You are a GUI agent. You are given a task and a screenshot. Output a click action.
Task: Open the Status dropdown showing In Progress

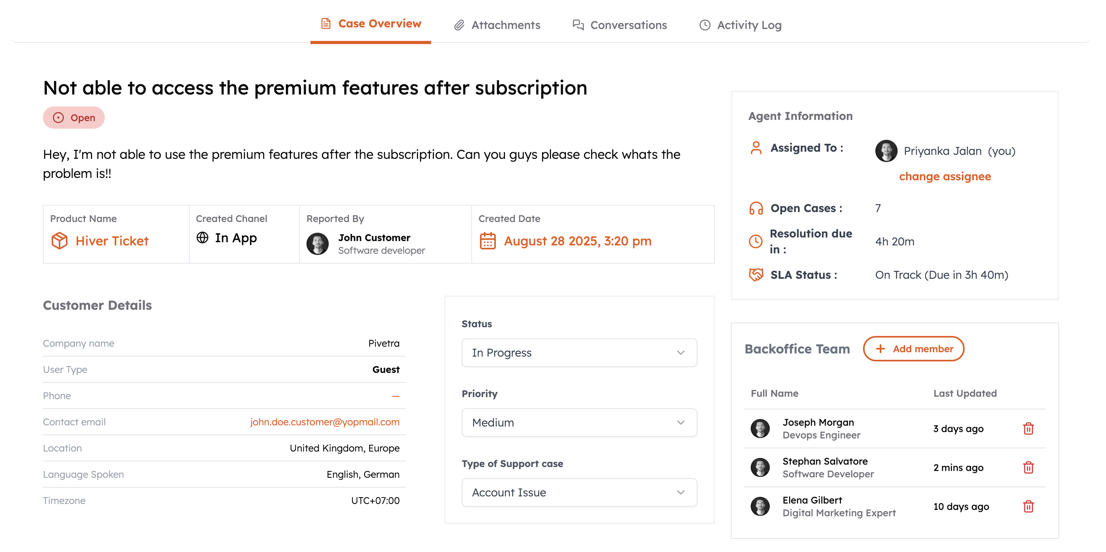579,353
